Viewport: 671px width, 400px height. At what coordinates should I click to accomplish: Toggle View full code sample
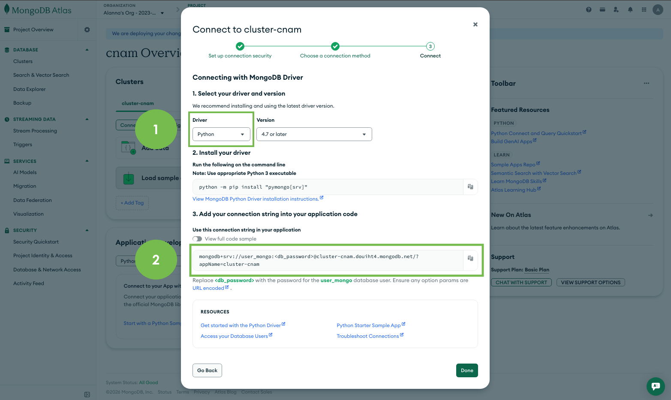click(x=197, y=239)
